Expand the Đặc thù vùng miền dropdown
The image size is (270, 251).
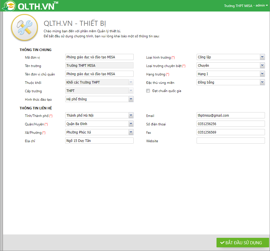(262, 82)
